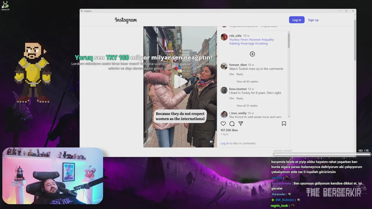372x209 pixels.
Task: Click chat username regrin_took
Action: pos(279,206)
